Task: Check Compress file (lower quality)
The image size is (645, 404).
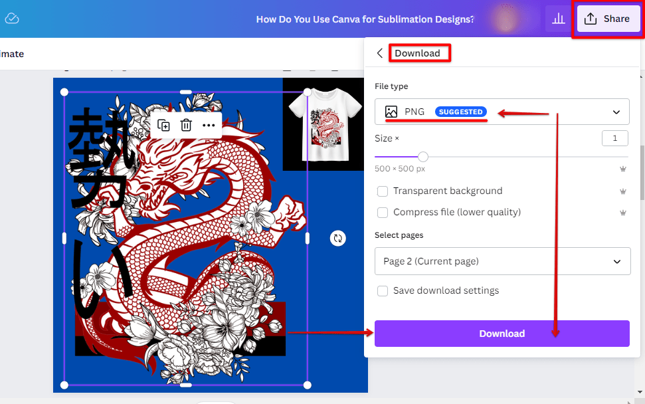Action: 383,212
